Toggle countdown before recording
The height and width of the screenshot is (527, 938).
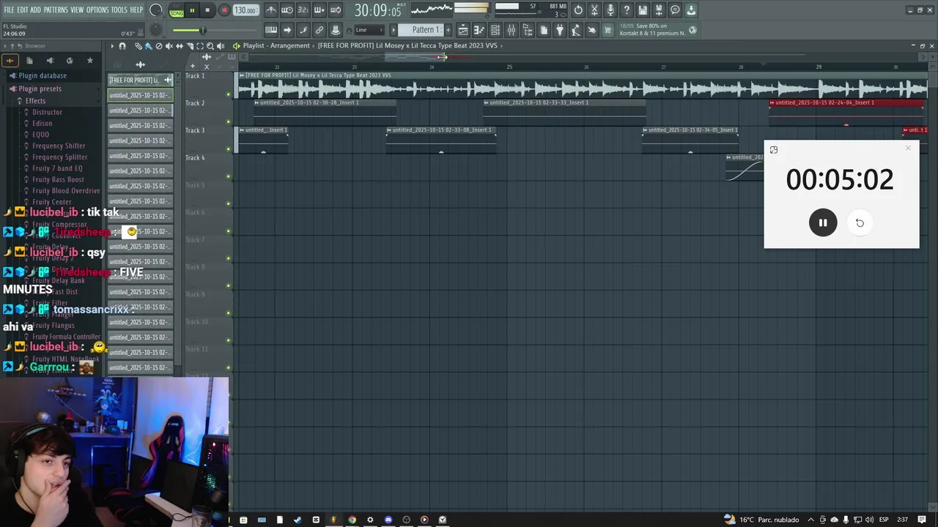pos(303,10)
